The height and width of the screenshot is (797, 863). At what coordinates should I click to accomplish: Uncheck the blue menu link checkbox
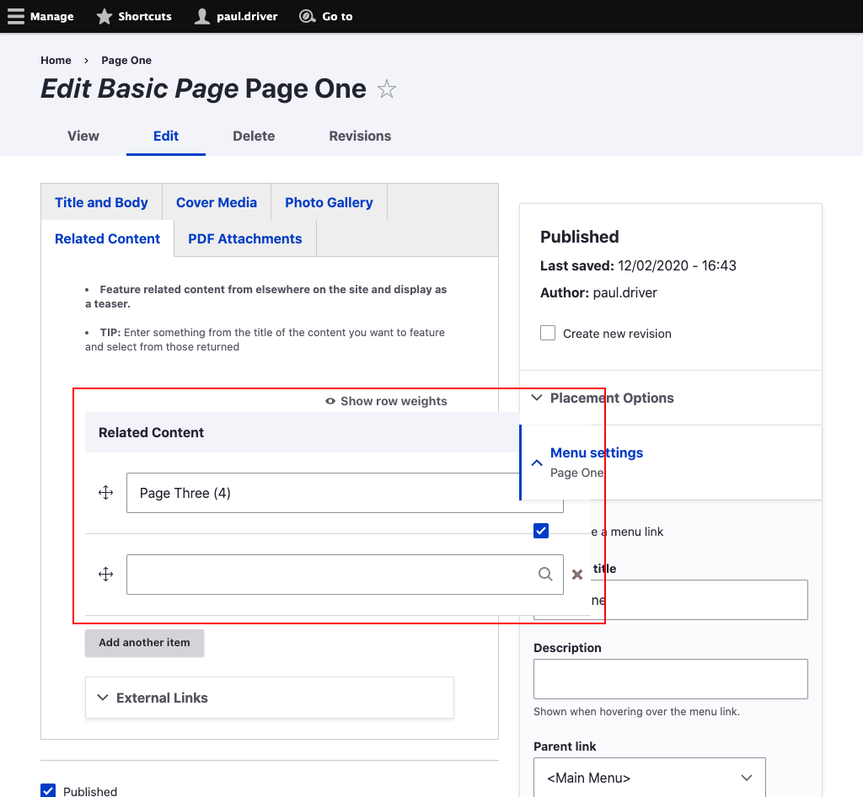point(540,531)
